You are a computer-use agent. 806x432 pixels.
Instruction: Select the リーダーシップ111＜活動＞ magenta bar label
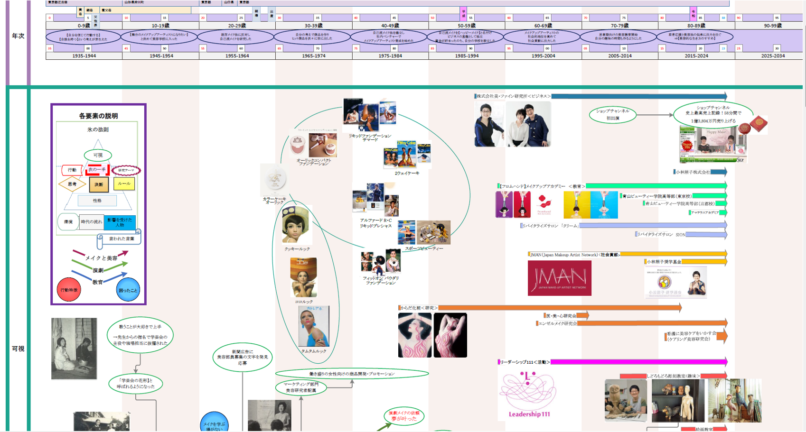click(x=524, y=362)
